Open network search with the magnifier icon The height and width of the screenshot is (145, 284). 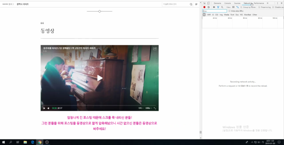point(222,7)
